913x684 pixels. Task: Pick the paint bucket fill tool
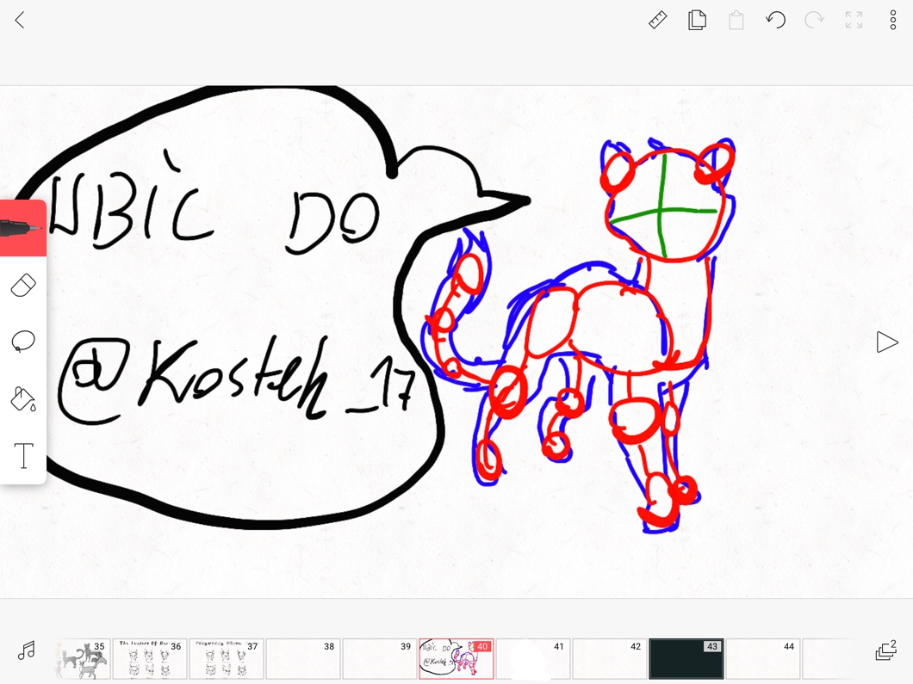(23, 398)
